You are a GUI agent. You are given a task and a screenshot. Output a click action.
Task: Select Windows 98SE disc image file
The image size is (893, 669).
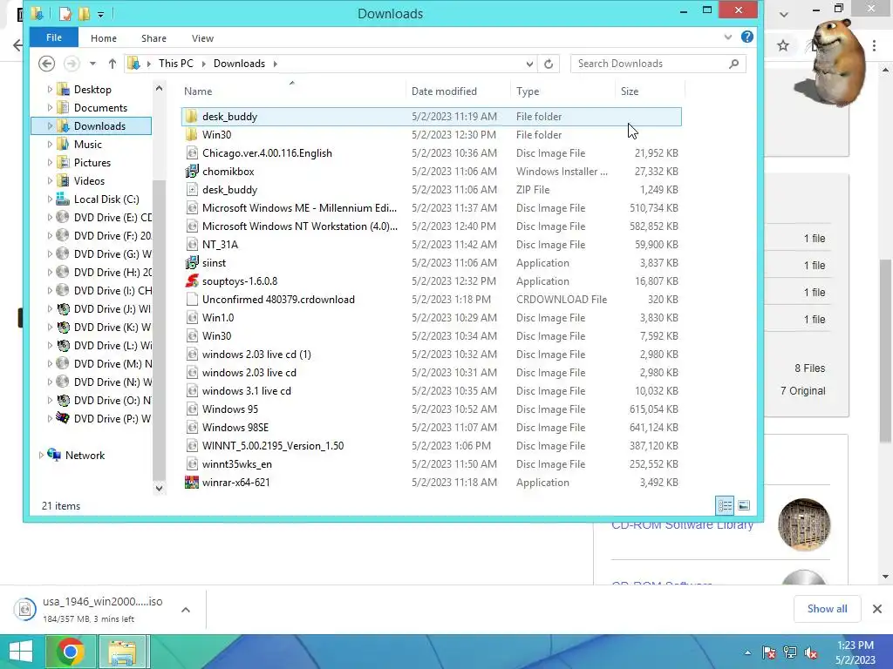point(235,428)
